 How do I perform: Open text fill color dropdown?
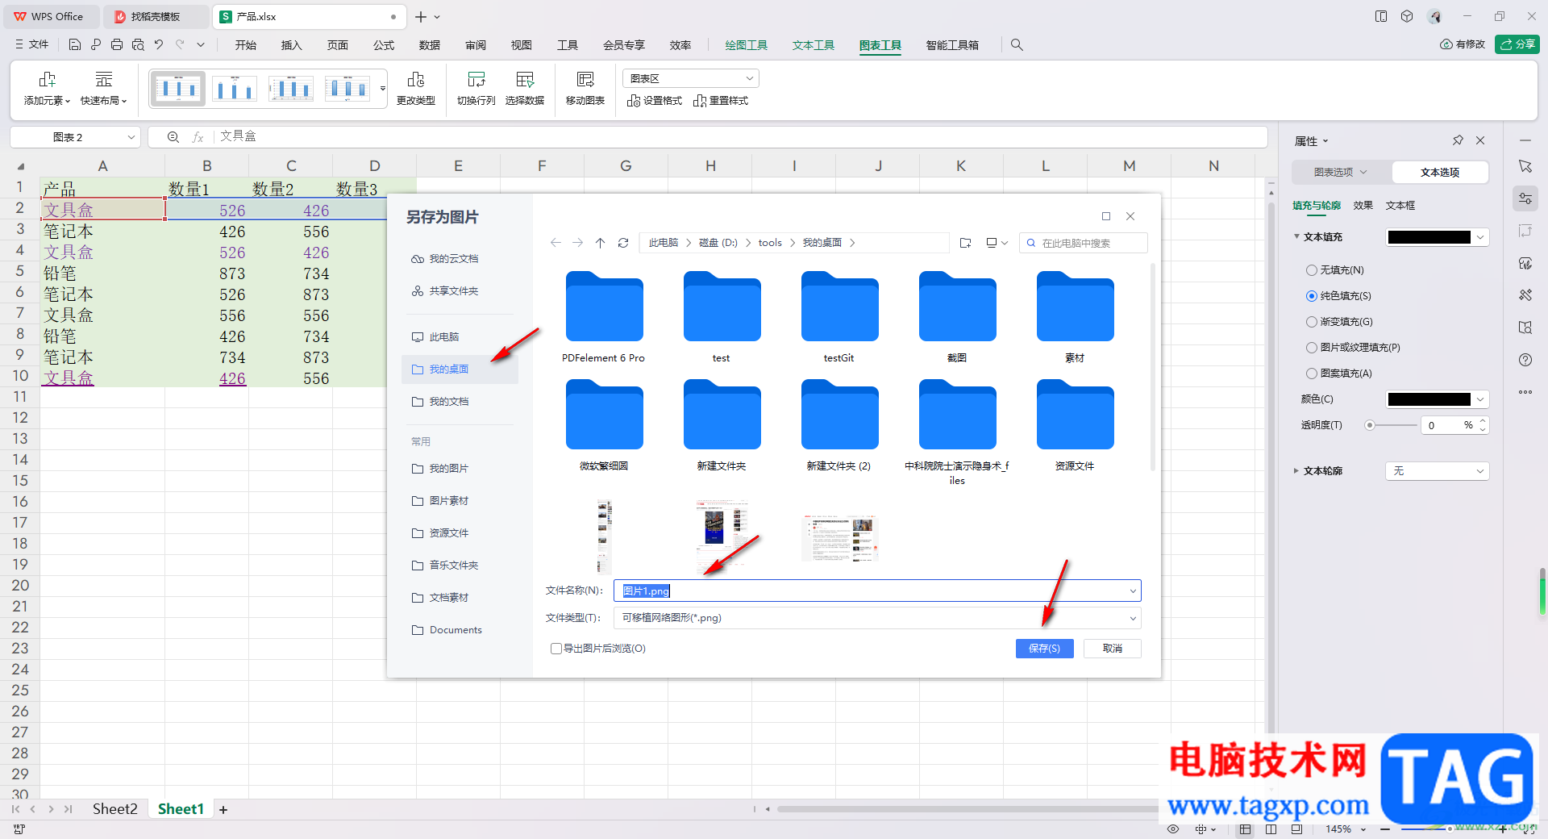click(1480, 237)
